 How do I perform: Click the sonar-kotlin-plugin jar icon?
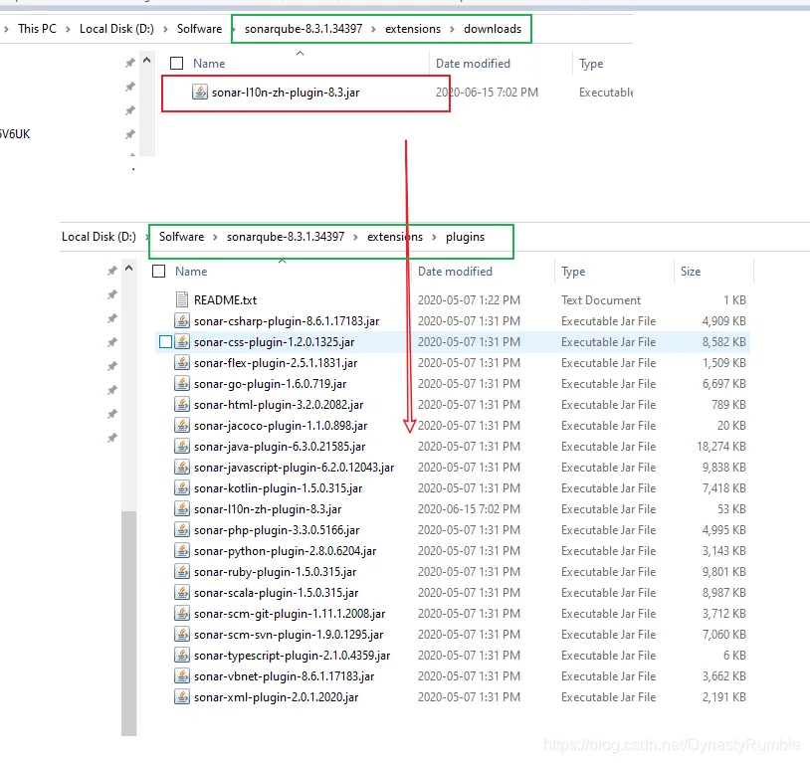tap(182, 488)
